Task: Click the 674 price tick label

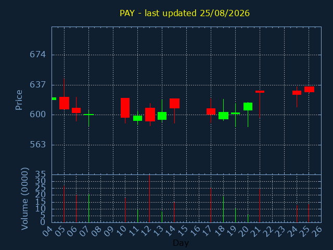Action: tap(37, 55)
